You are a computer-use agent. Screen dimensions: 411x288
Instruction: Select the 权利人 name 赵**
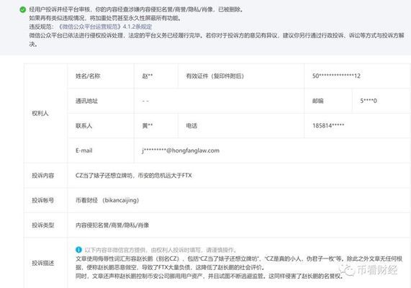point(148,76)
